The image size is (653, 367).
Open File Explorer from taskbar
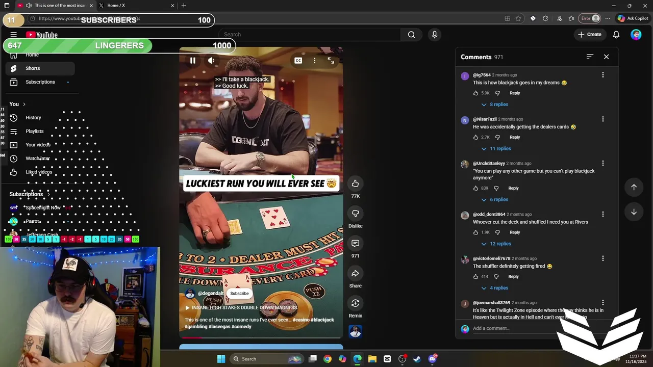372,359
